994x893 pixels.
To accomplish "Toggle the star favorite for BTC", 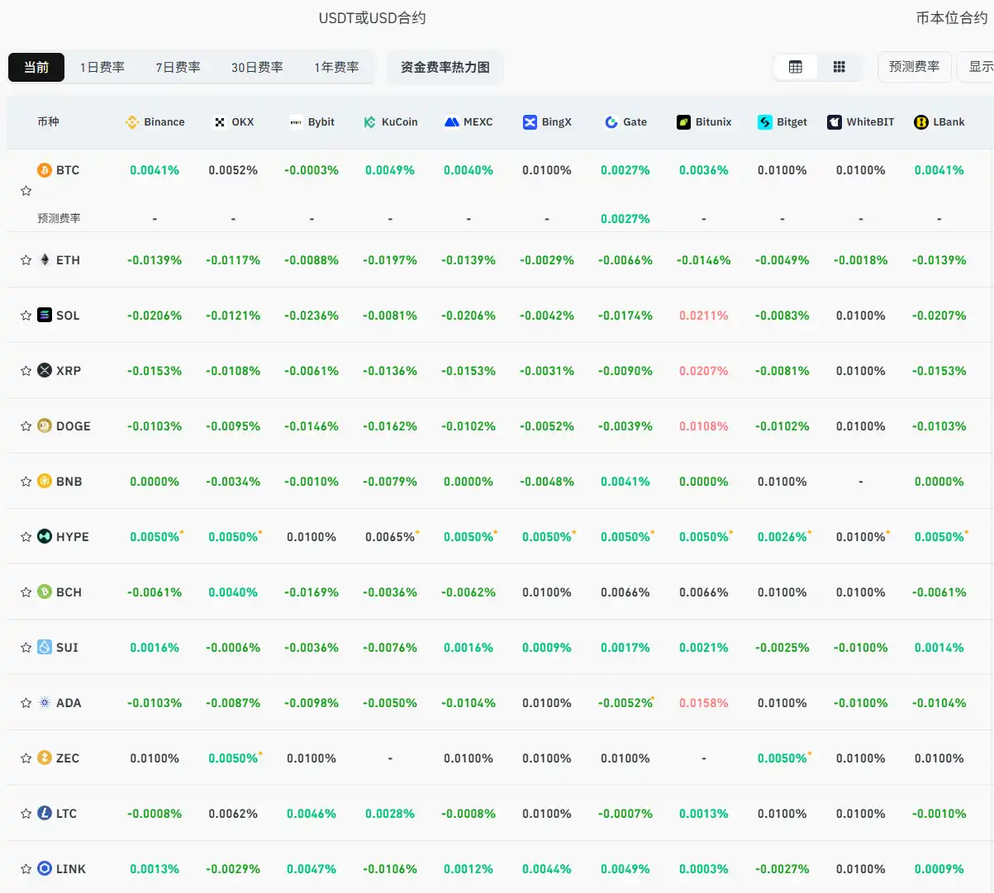I will [x=25, y=191].
